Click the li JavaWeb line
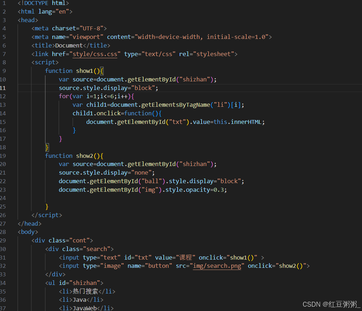This screenshot has width=362, height=311. pos(86,308)
